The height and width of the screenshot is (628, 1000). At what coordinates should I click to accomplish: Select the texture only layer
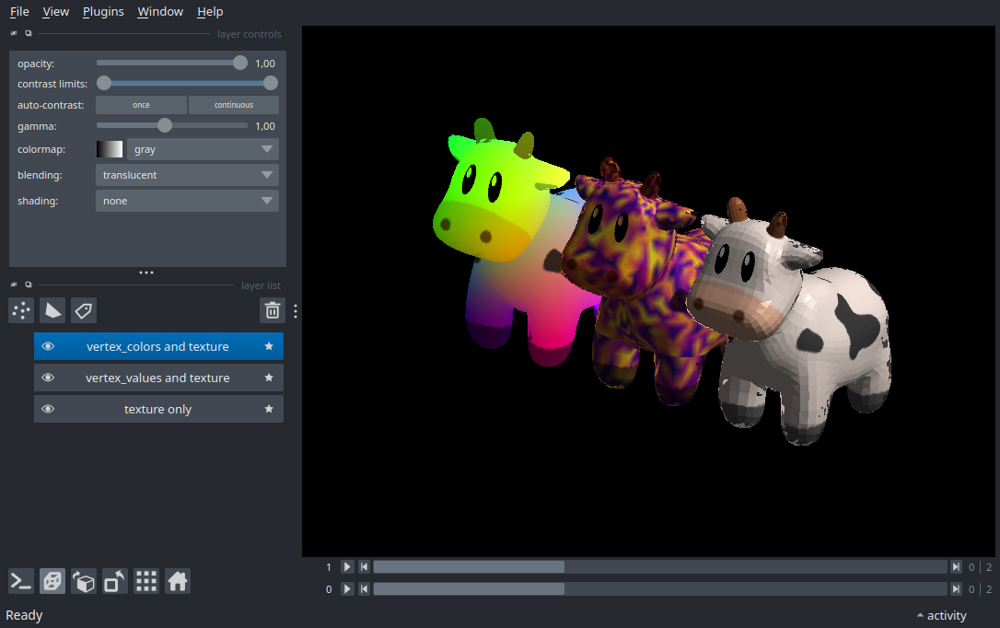[x=158, y=409]
